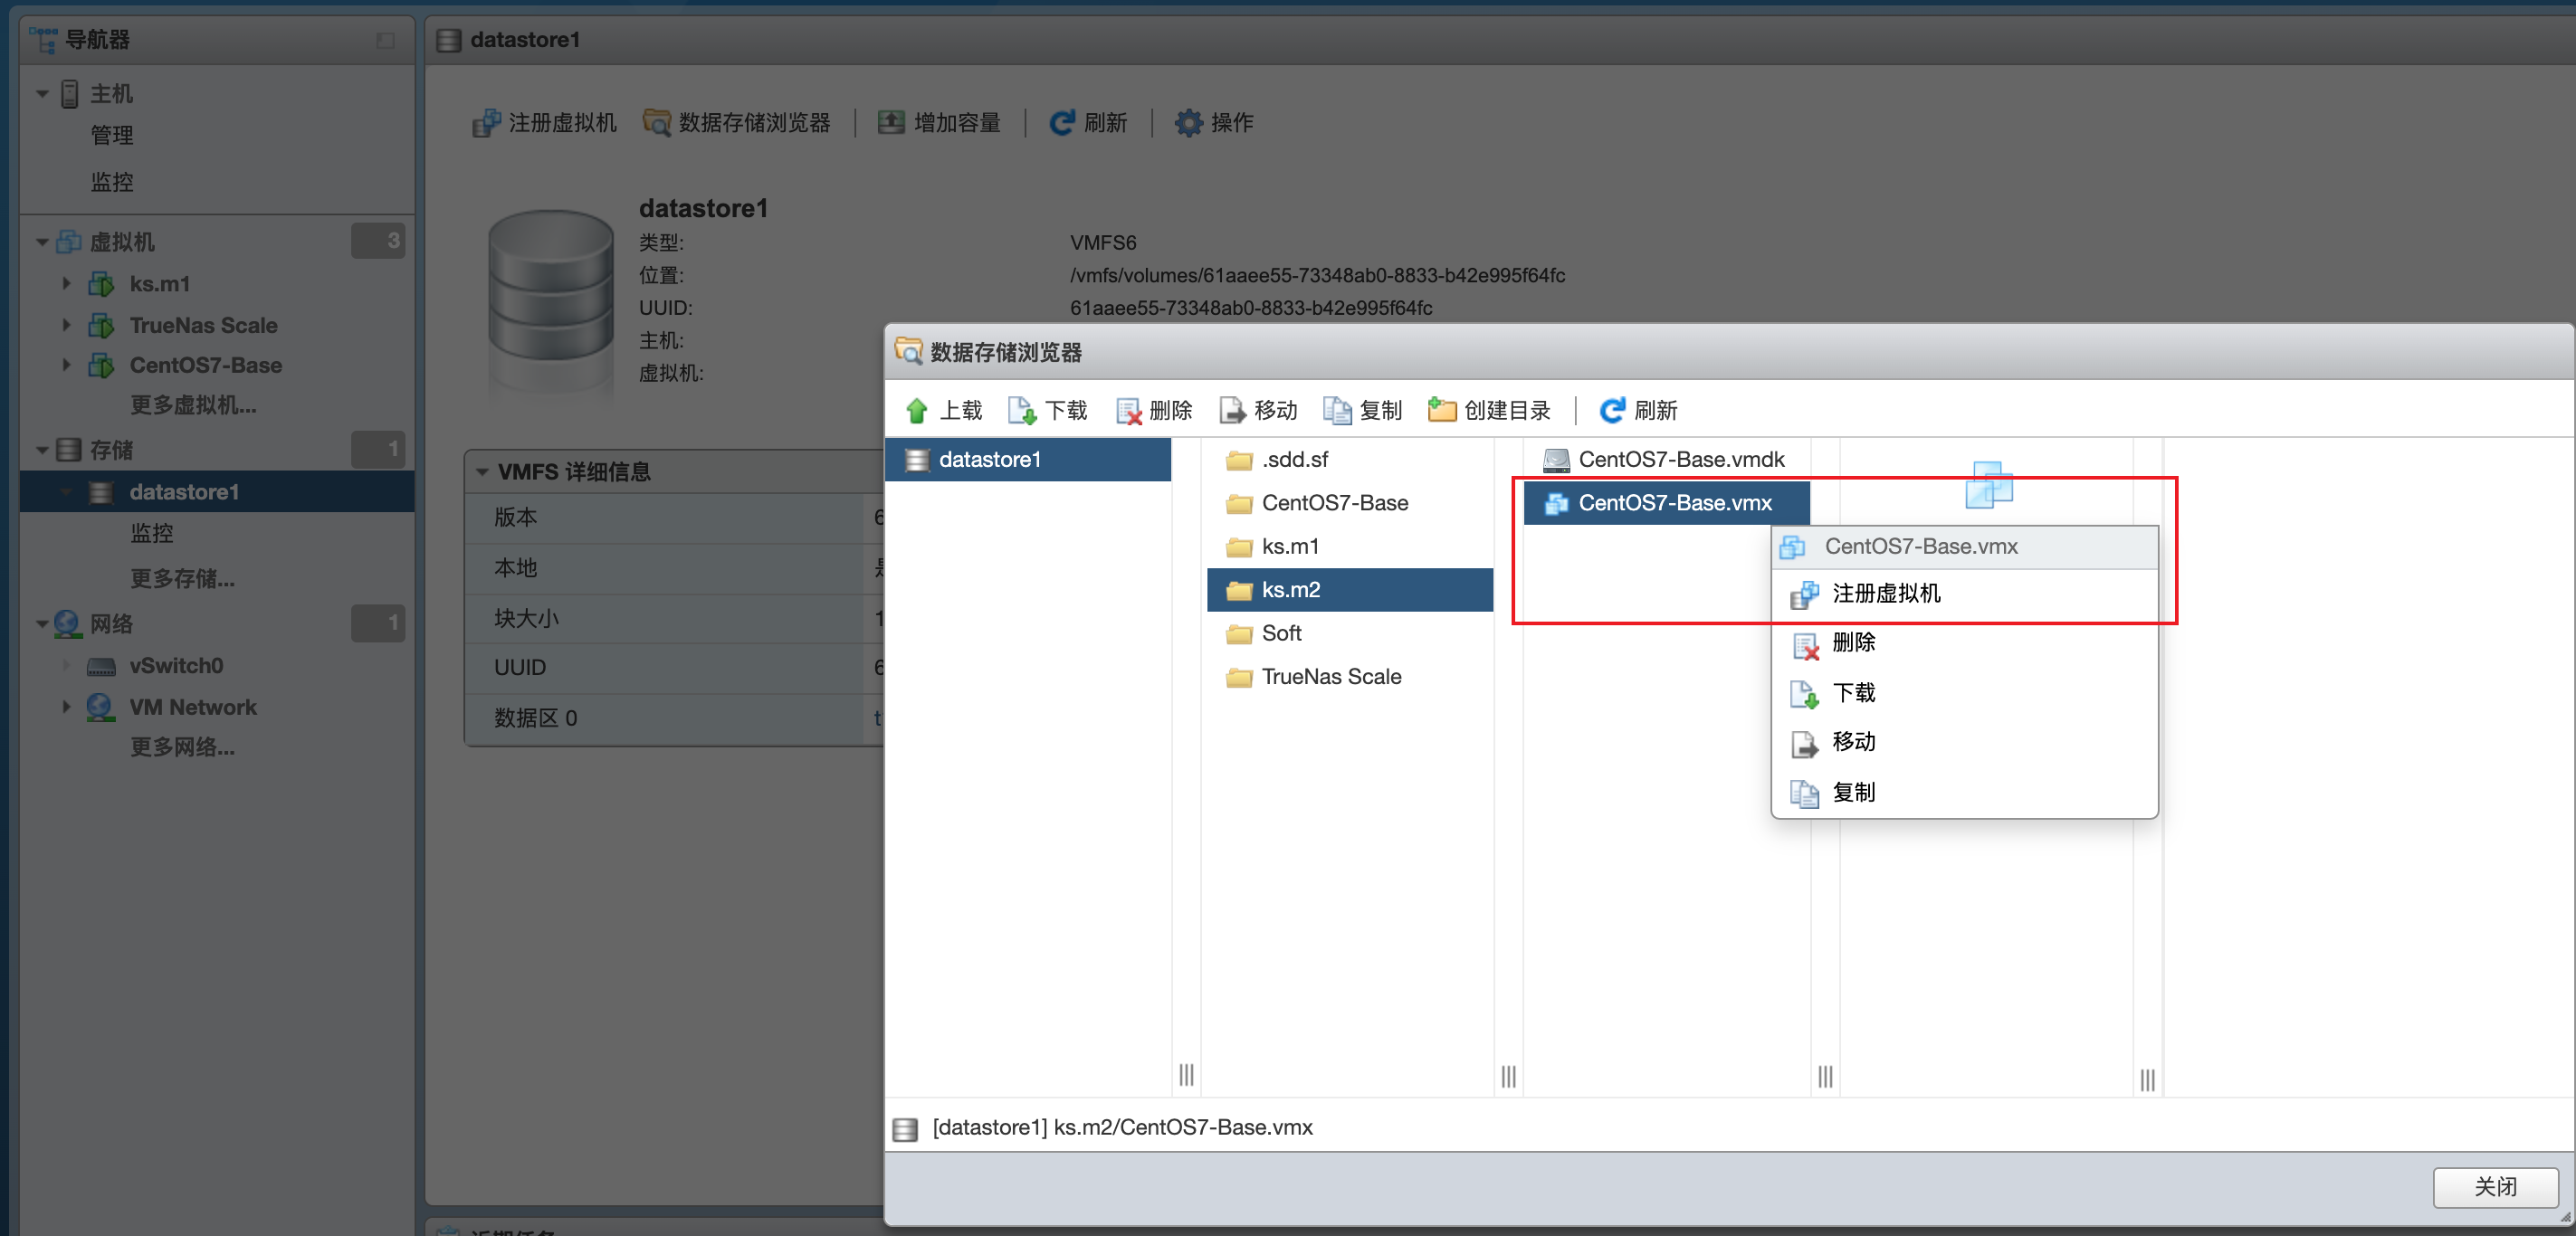Click the Delete icon in browser toolbar
This screenshot has height=1236, width=2576.
(x=1127, y=411)
